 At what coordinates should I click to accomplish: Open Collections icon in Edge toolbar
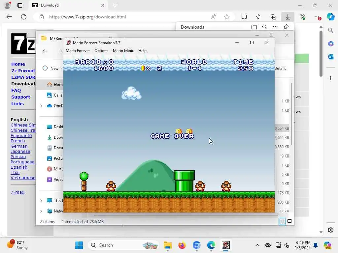273,17
